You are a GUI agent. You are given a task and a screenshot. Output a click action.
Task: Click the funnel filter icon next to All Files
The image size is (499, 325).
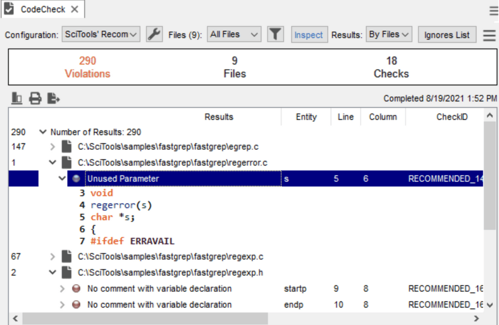tap(275, 34)
